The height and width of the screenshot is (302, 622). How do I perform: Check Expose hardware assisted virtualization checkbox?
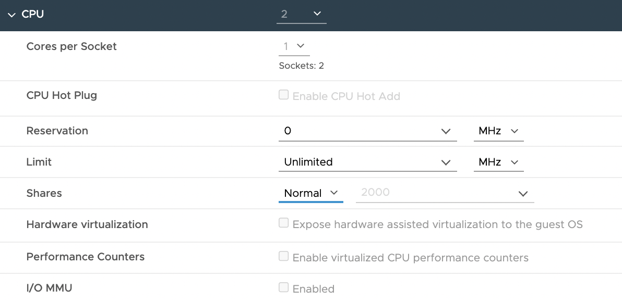click(x=283, y=223)
